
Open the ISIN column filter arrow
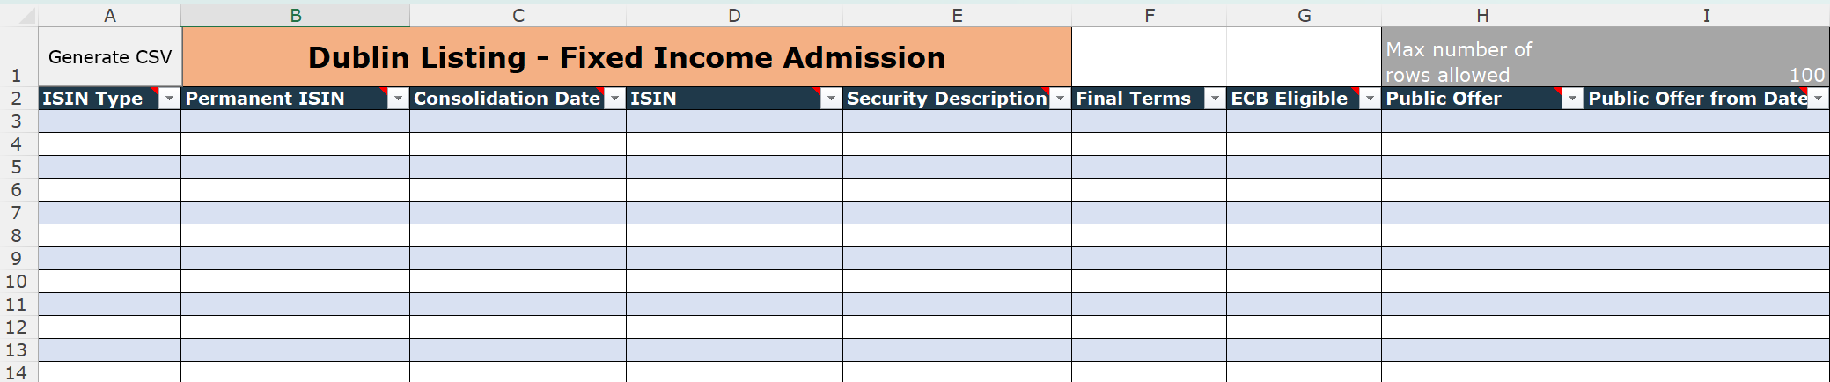coord(830,99)
